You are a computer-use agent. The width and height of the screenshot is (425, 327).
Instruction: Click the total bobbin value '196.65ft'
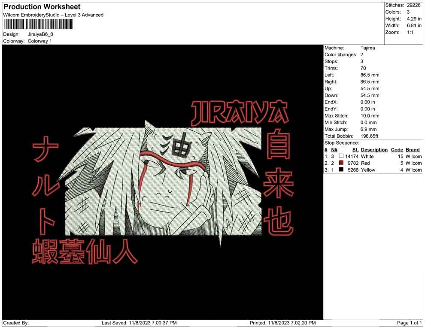coord(369,136)
